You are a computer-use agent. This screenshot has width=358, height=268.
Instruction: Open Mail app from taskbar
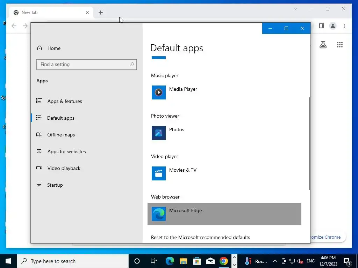point(210,261)
